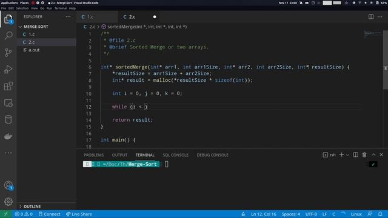The image size is (388, 218).
Task: Change file encoding UTF-8
Action: coord(311,214)
